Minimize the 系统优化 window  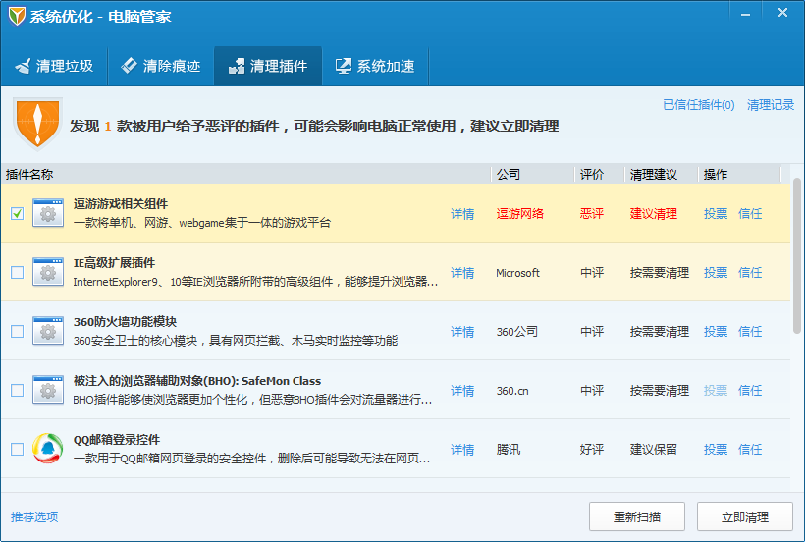pyautogui.click(x=745, y=14)
